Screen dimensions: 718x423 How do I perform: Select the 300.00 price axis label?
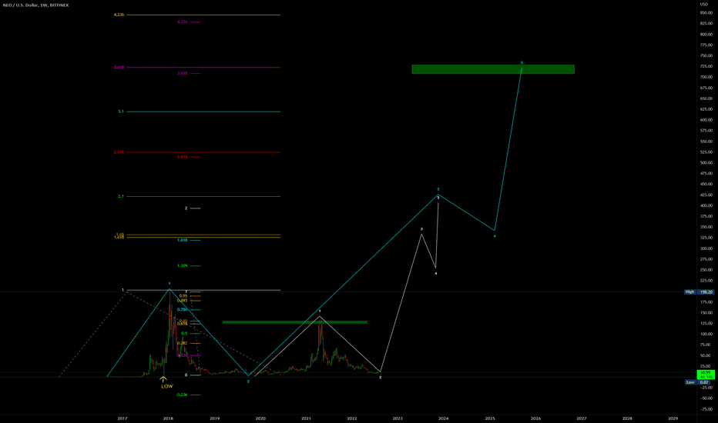(706, 248)
